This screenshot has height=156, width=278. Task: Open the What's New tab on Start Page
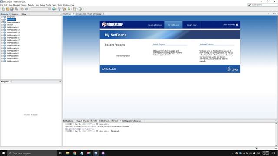point(192,25)
